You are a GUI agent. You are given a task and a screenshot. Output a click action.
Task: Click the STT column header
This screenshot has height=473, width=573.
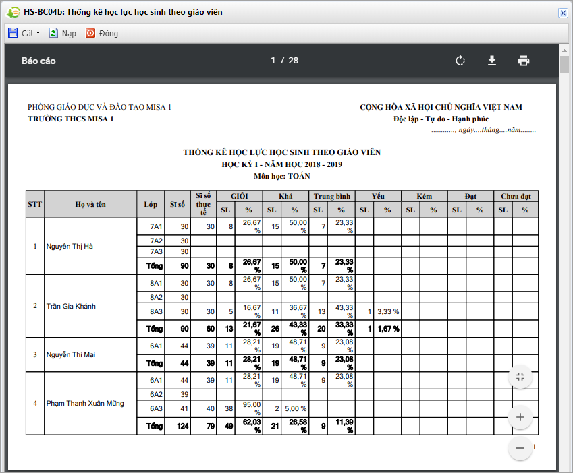(x=35, y=204)
